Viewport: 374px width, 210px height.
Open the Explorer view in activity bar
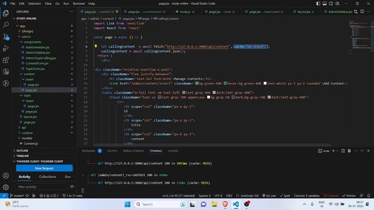pos(6,13)
